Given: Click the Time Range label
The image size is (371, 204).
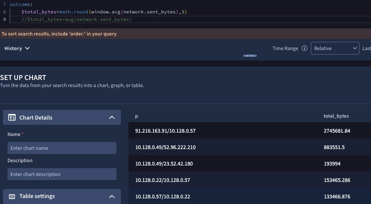Looking at the screenshot, I should click(x=285, y=48).
